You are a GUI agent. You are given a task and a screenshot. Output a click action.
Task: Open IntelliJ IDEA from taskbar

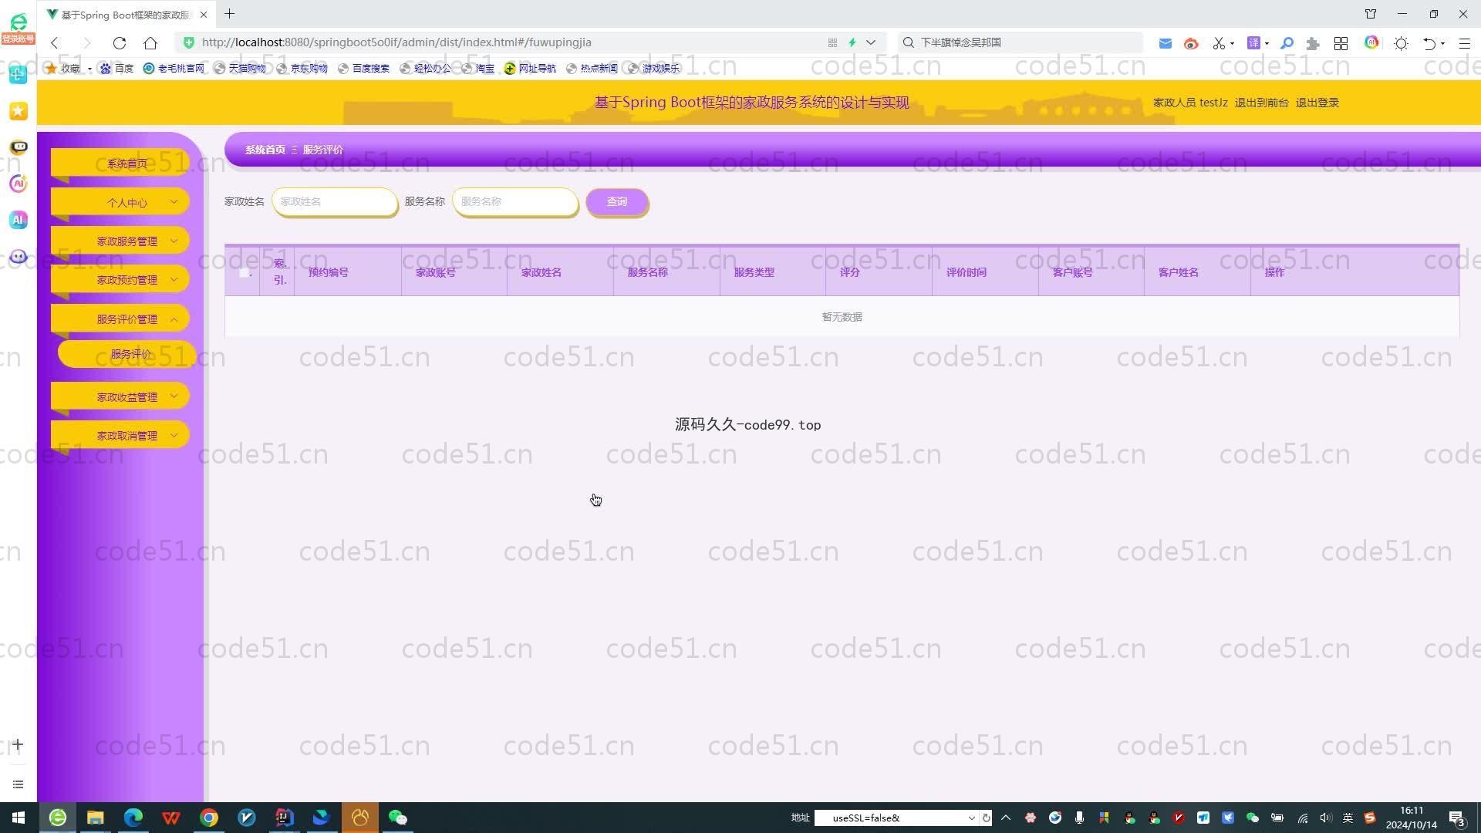[285, 818]
